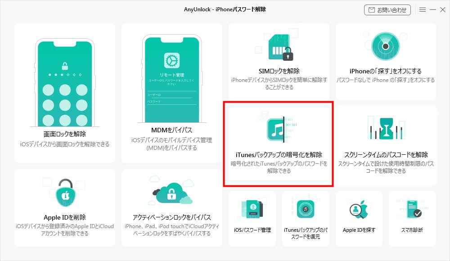Open the iTunes backup password recovery safe icon
450x261 pixels.
tap(306, 209)
